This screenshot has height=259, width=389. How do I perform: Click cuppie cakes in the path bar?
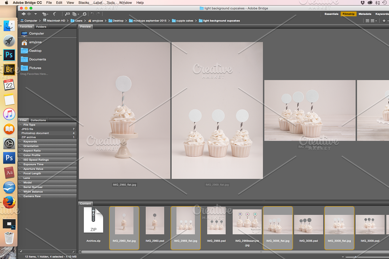tap(183, 21)
